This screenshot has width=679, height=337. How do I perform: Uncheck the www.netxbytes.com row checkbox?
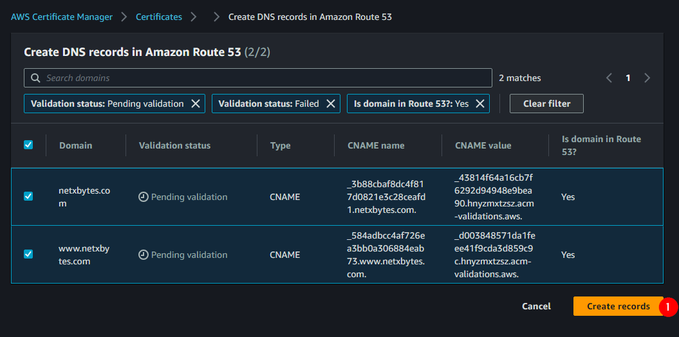28,254
